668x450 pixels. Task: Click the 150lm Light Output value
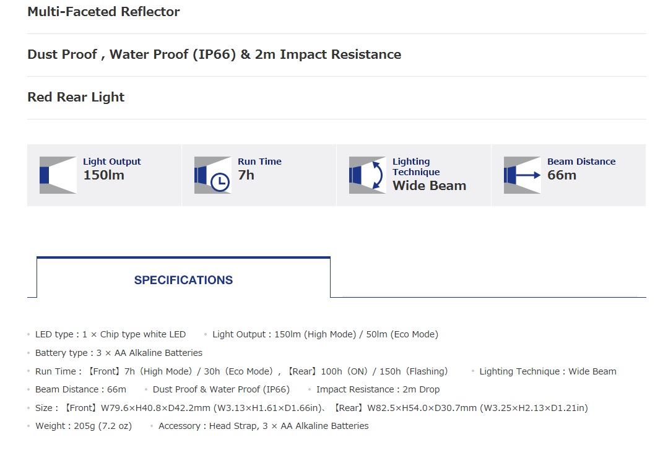tap(103, 175)
